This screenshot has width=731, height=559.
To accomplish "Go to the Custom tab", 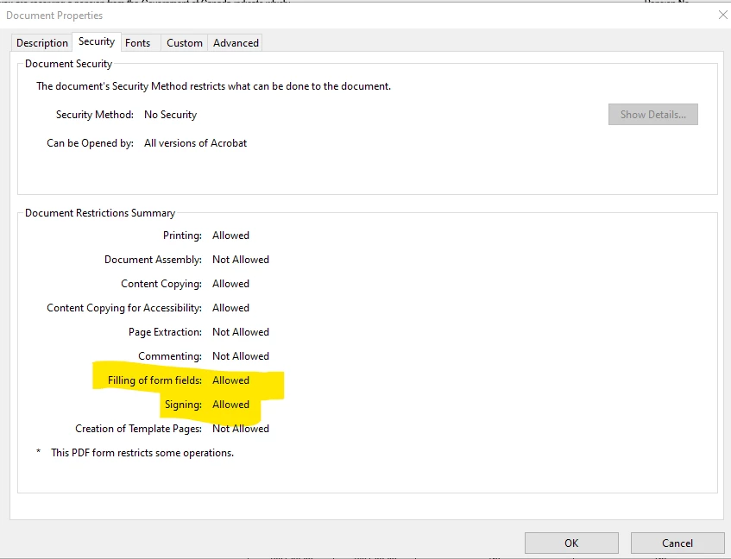I will 185,43.
